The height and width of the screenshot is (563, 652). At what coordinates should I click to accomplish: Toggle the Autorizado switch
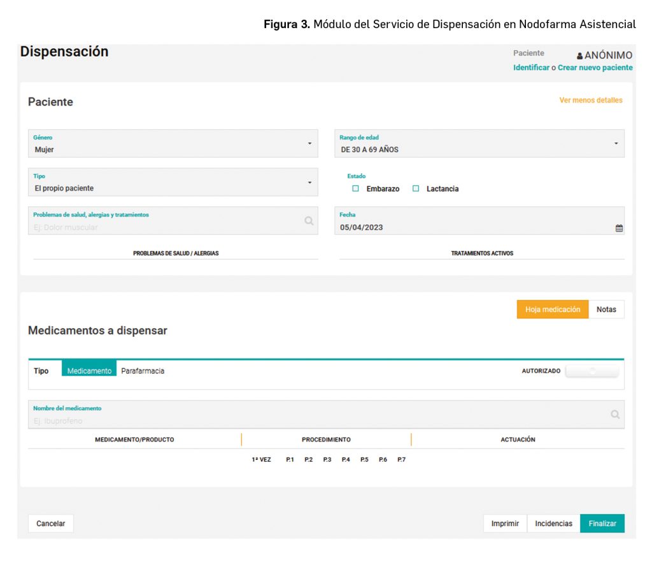click(592, 371)
